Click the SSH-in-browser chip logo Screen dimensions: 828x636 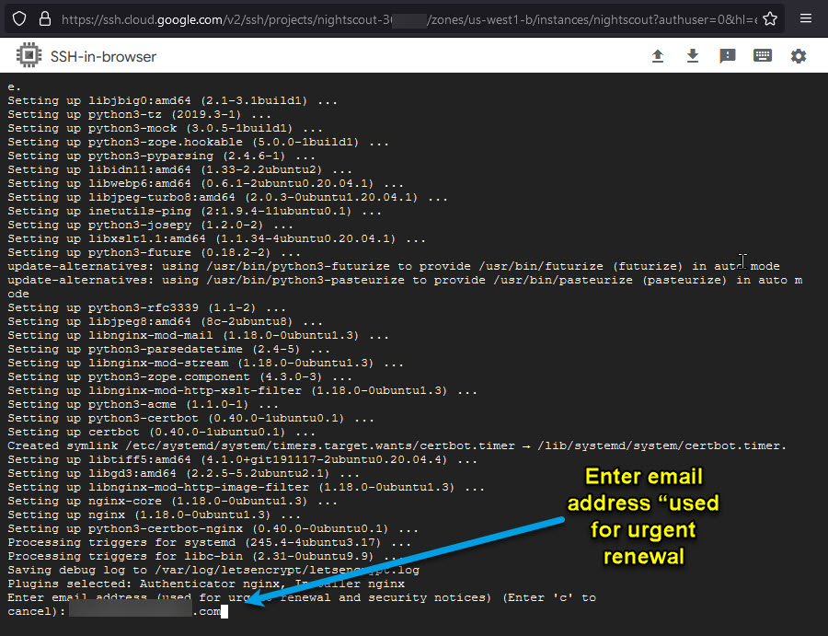click(29, 56)
